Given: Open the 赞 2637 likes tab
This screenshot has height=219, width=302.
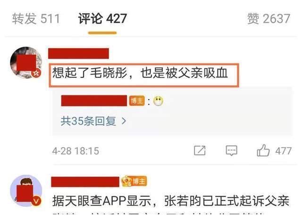Looking at the screenshot, I should click(x=268, y=19).
